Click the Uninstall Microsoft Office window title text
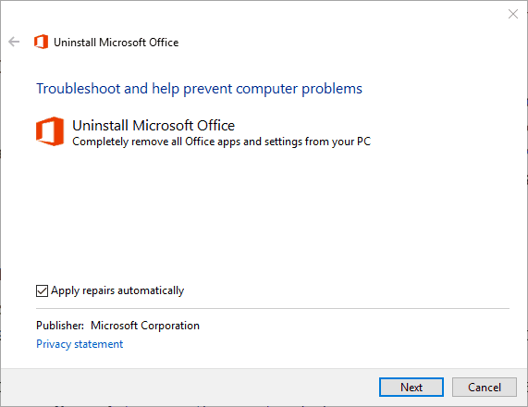The height and width of the screenshot is (407, 528). click(x=117, y=43)
